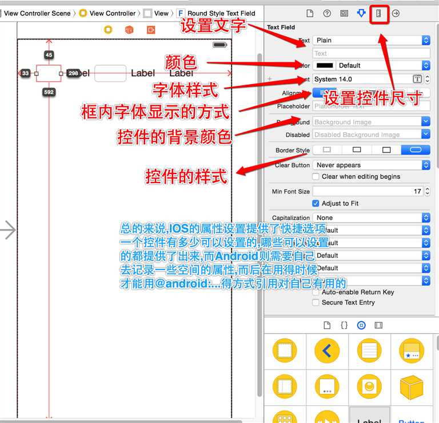Select Table View Controller library object
439x423 pixels.
[369, 350]
